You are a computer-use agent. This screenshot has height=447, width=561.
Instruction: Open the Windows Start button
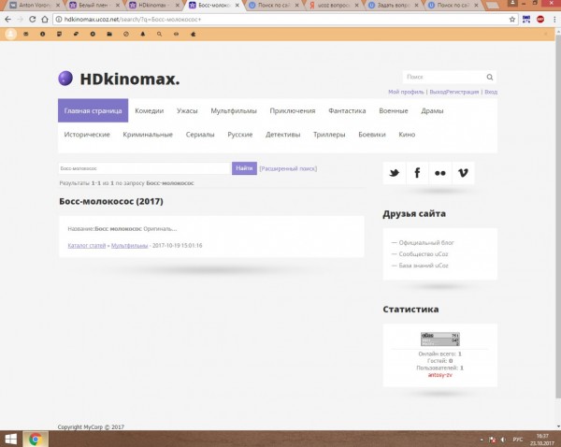tap(10, 440)
